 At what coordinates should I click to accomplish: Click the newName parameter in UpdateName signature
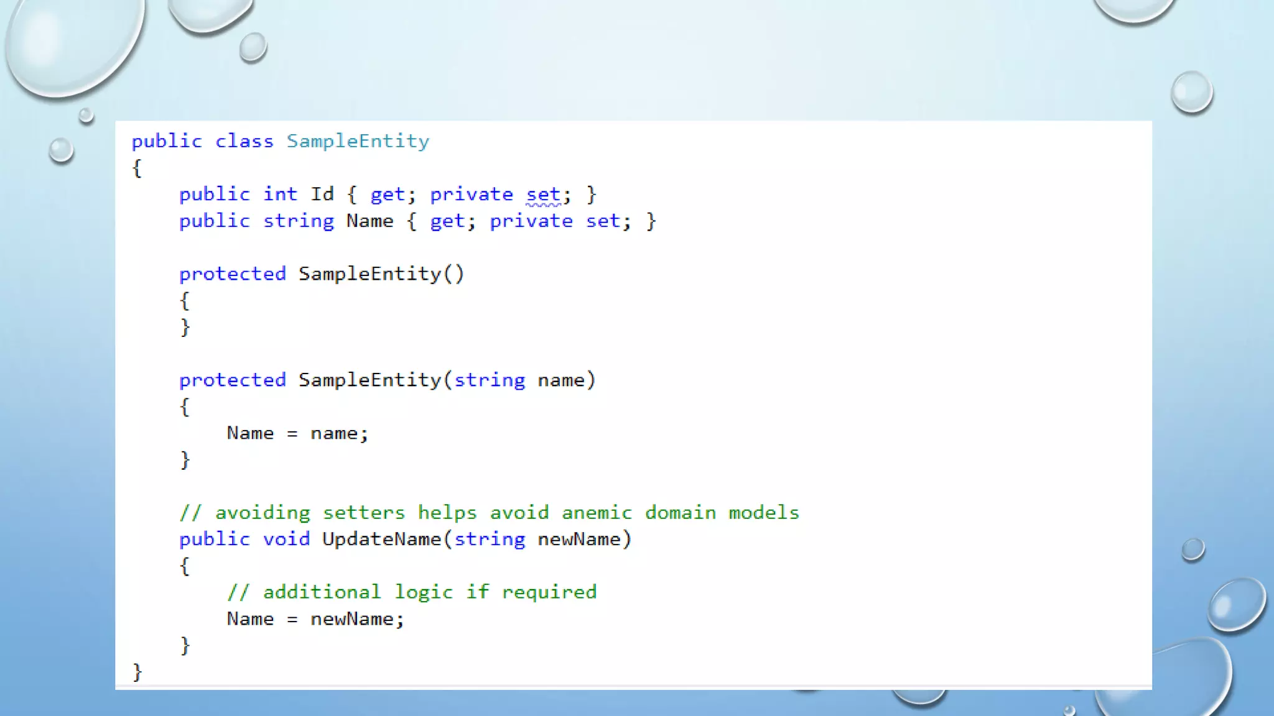579,539
